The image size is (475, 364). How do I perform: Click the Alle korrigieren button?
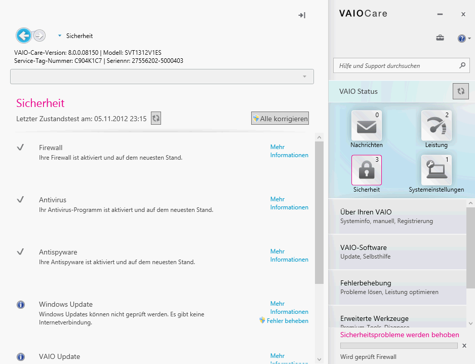[x=280, y=118]
